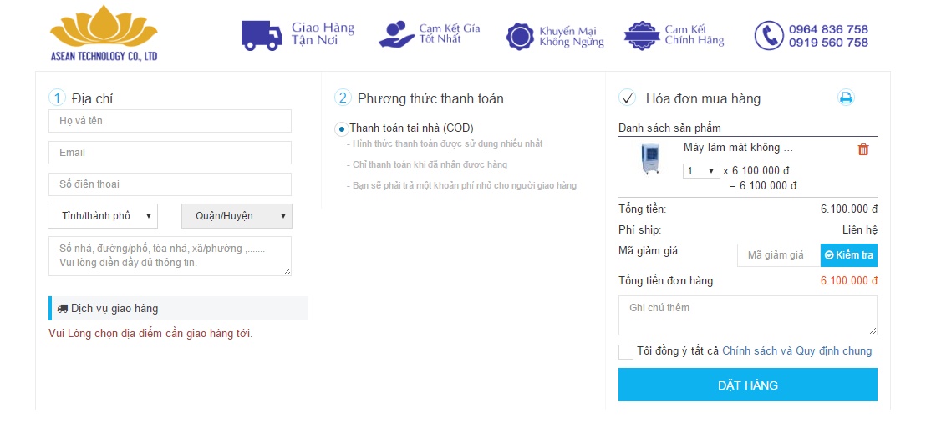Remove product with the red trash icon
This screenshot has height=438, width=926.
pyautogui.click(x=863, y=149)
